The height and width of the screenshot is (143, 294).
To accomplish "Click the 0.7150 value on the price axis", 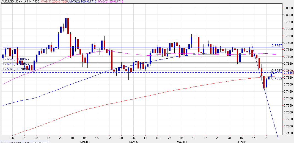I will click(x=288, y=133).
